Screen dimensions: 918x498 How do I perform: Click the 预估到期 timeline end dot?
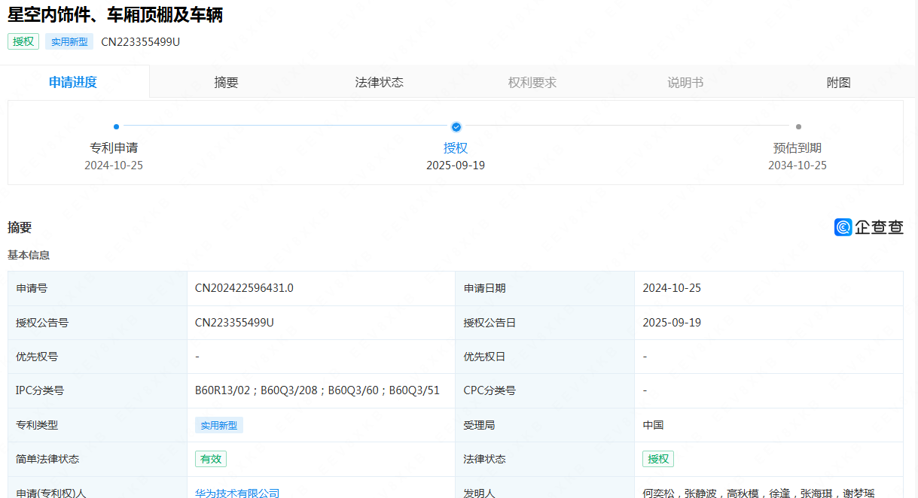pyautogui.click(x=798, y=127)
